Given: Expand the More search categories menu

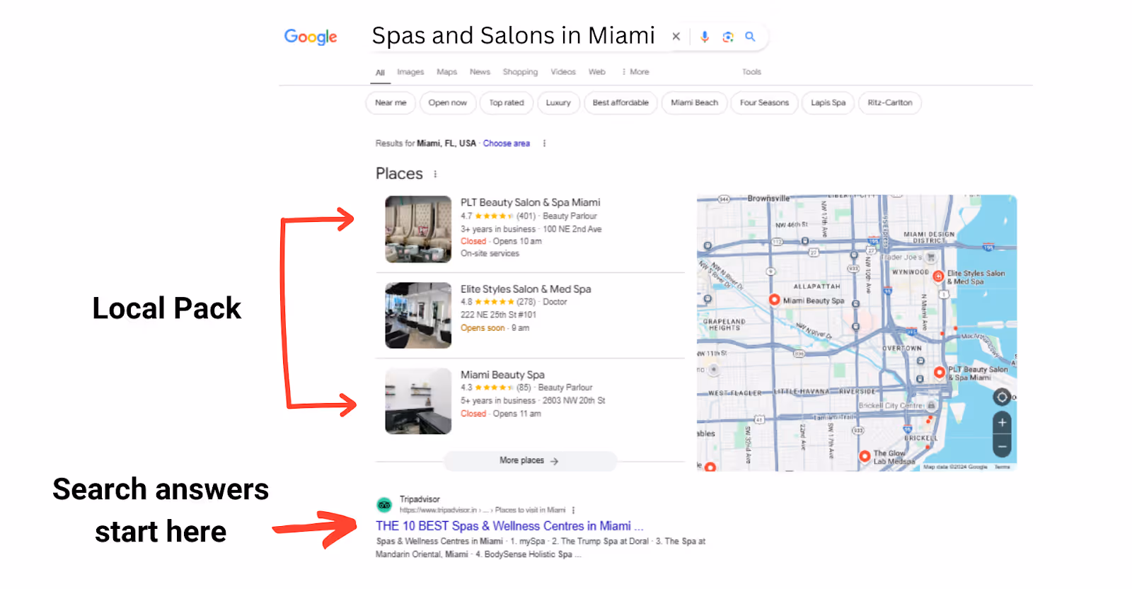Looking at the screenshot, I should tap(635, 72).
